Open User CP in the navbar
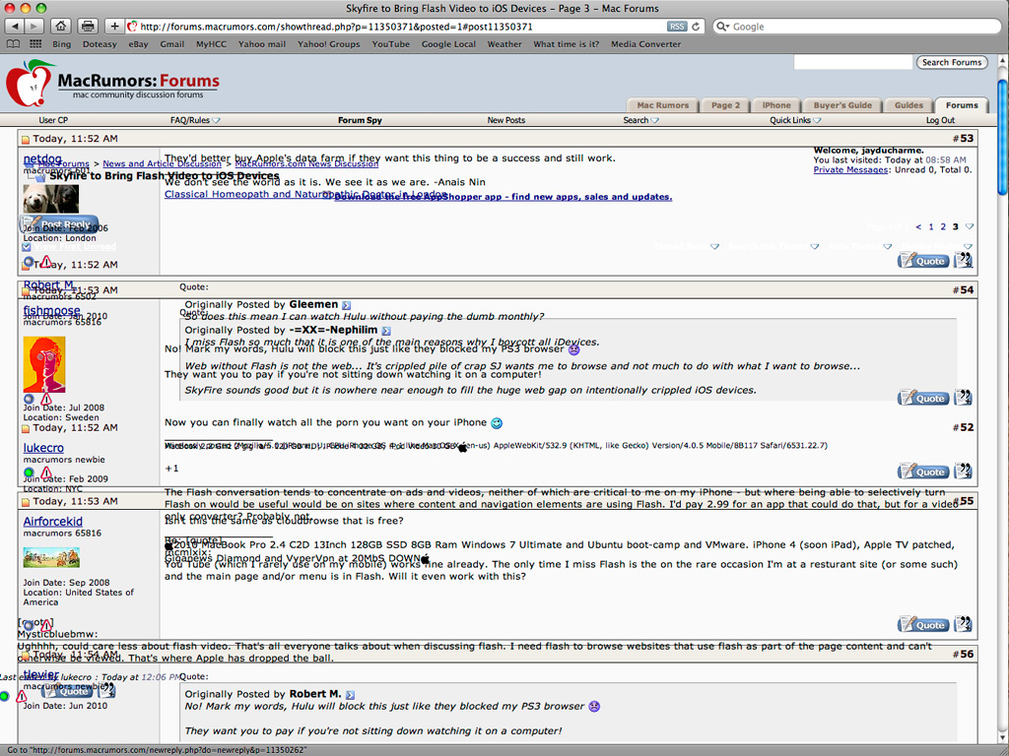 coord(53,120)
